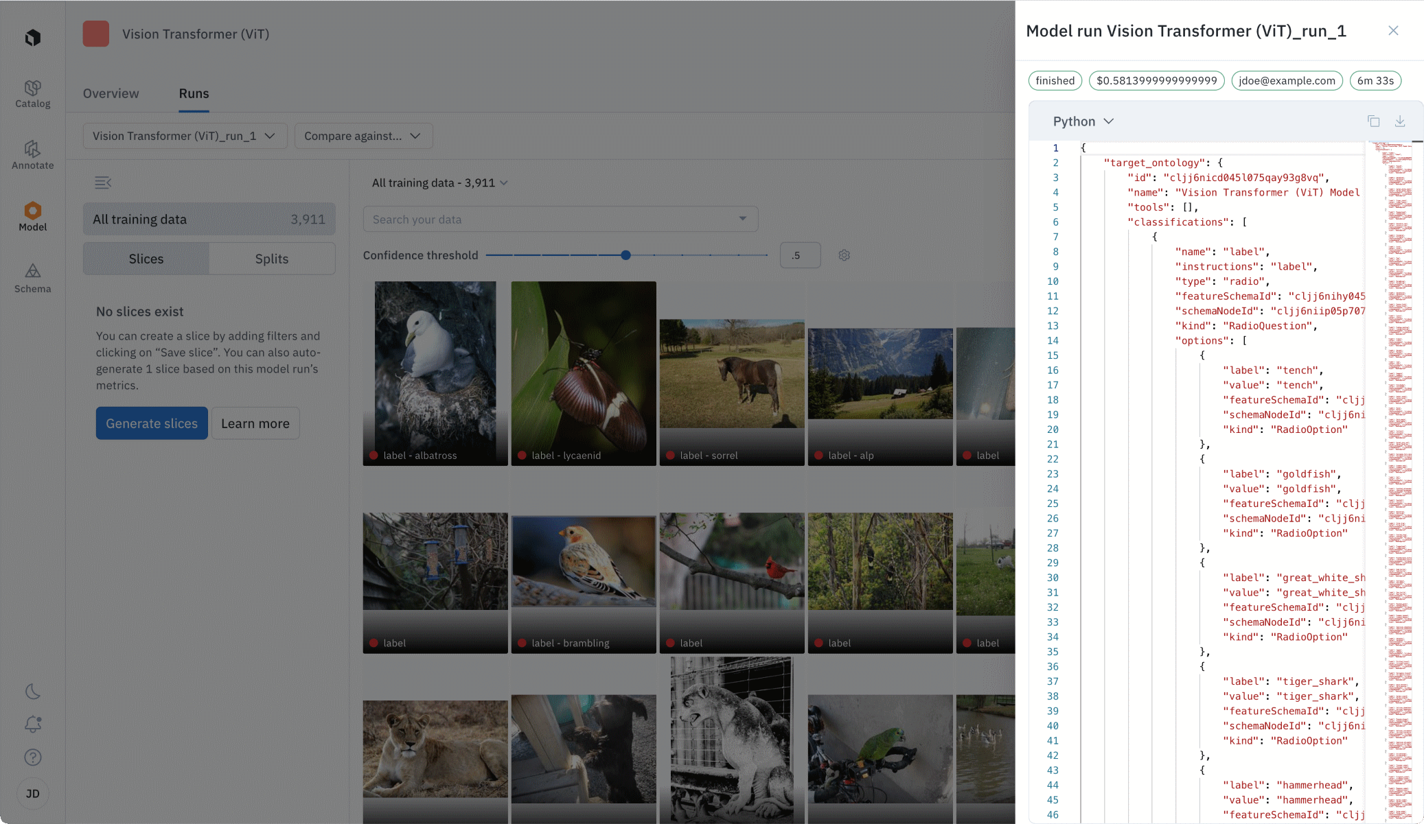Click the Generate slices button
1424x824 pixels.
151,423
